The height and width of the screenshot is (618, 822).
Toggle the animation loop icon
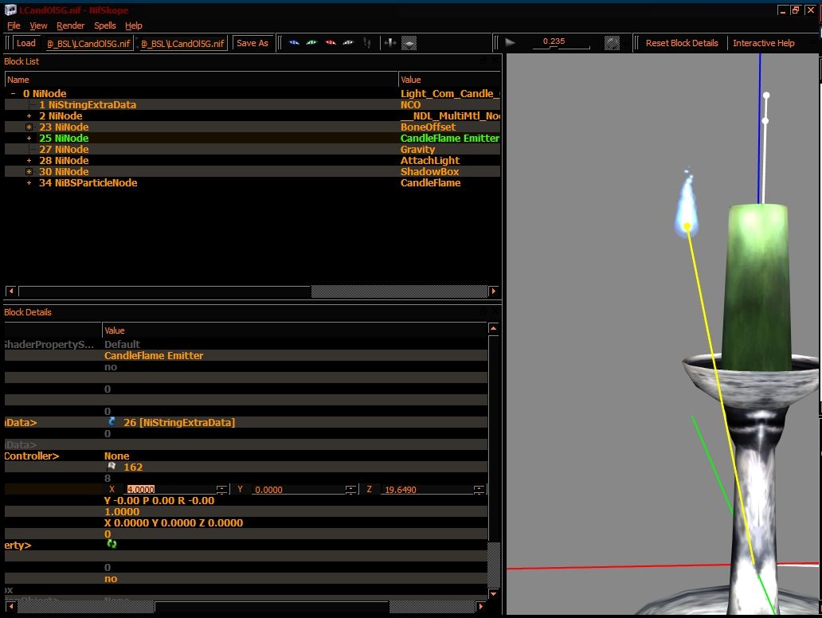(612, 43)
